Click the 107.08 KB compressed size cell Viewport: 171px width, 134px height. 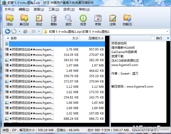pos(96,113)
